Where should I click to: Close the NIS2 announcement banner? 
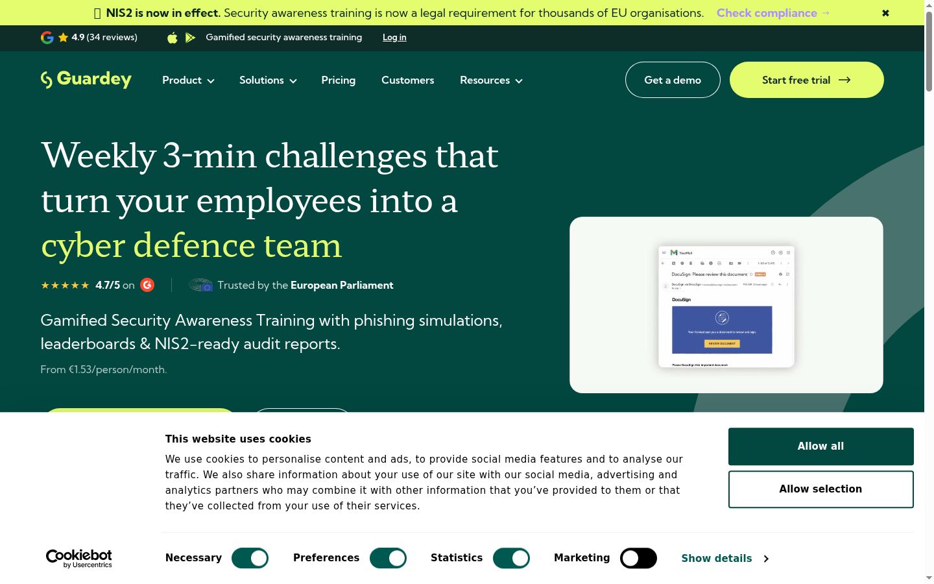pyautogui.click(x=885, y=13)
